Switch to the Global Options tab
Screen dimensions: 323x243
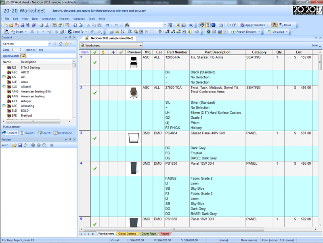pyautogui.click(x=127, y=234)
